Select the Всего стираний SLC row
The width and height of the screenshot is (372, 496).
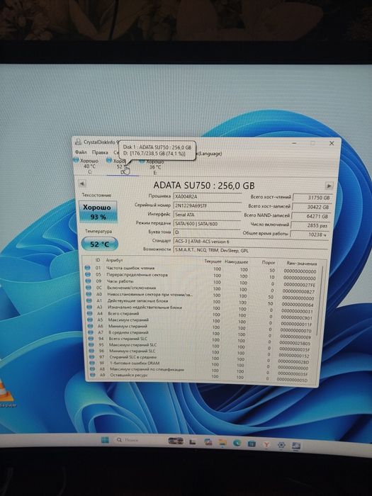[x=201, y=339]
